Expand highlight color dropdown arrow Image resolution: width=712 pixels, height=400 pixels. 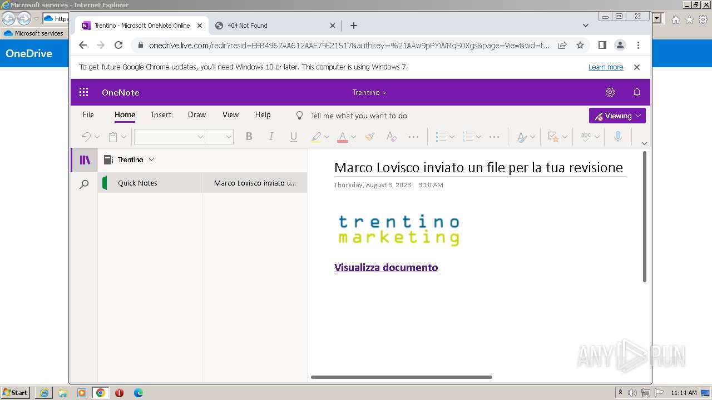(x=327, y=137)
